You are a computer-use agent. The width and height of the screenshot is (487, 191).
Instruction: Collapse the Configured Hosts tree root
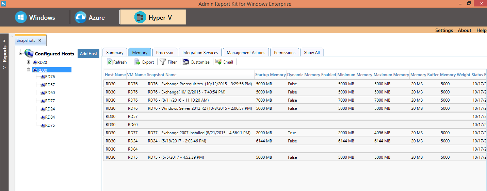21,53
